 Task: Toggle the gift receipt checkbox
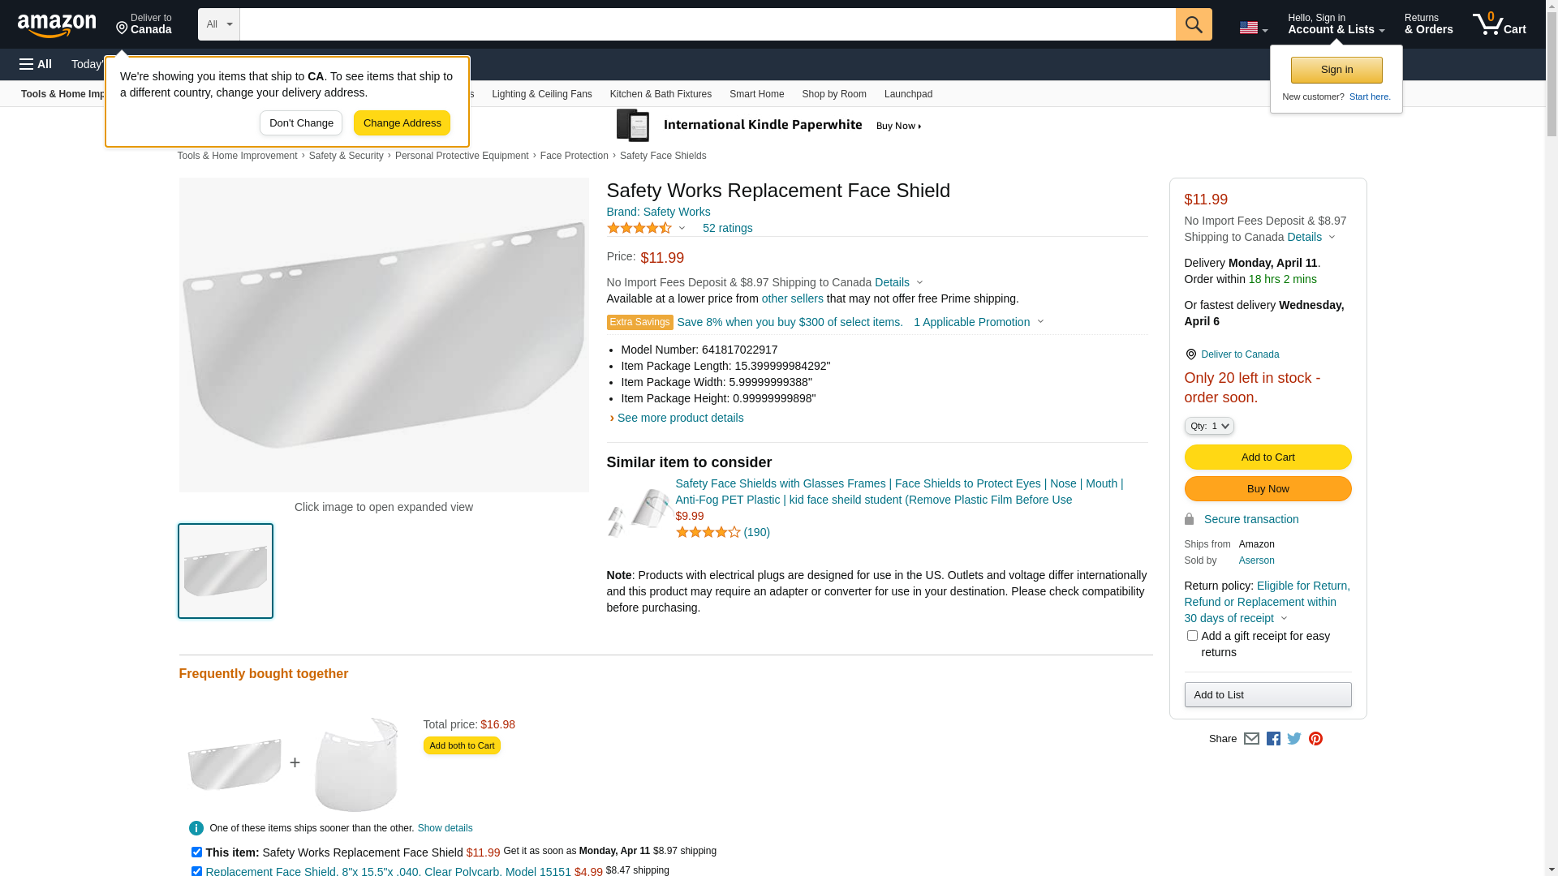[x=1192, y=636]
